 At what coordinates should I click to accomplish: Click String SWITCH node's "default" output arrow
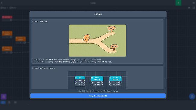click(x=120, y=84)
